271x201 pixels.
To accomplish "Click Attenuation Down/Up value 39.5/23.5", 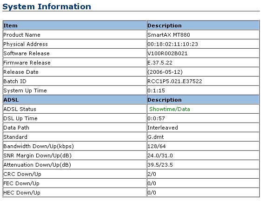I will click(x=160, y=165).
